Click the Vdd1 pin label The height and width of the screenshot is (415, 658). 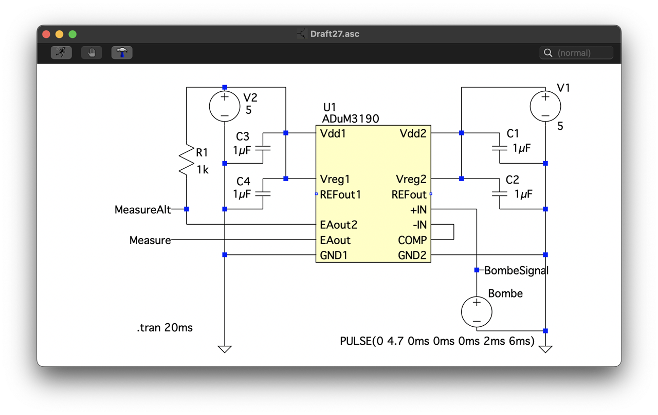(x=333, y=134)
